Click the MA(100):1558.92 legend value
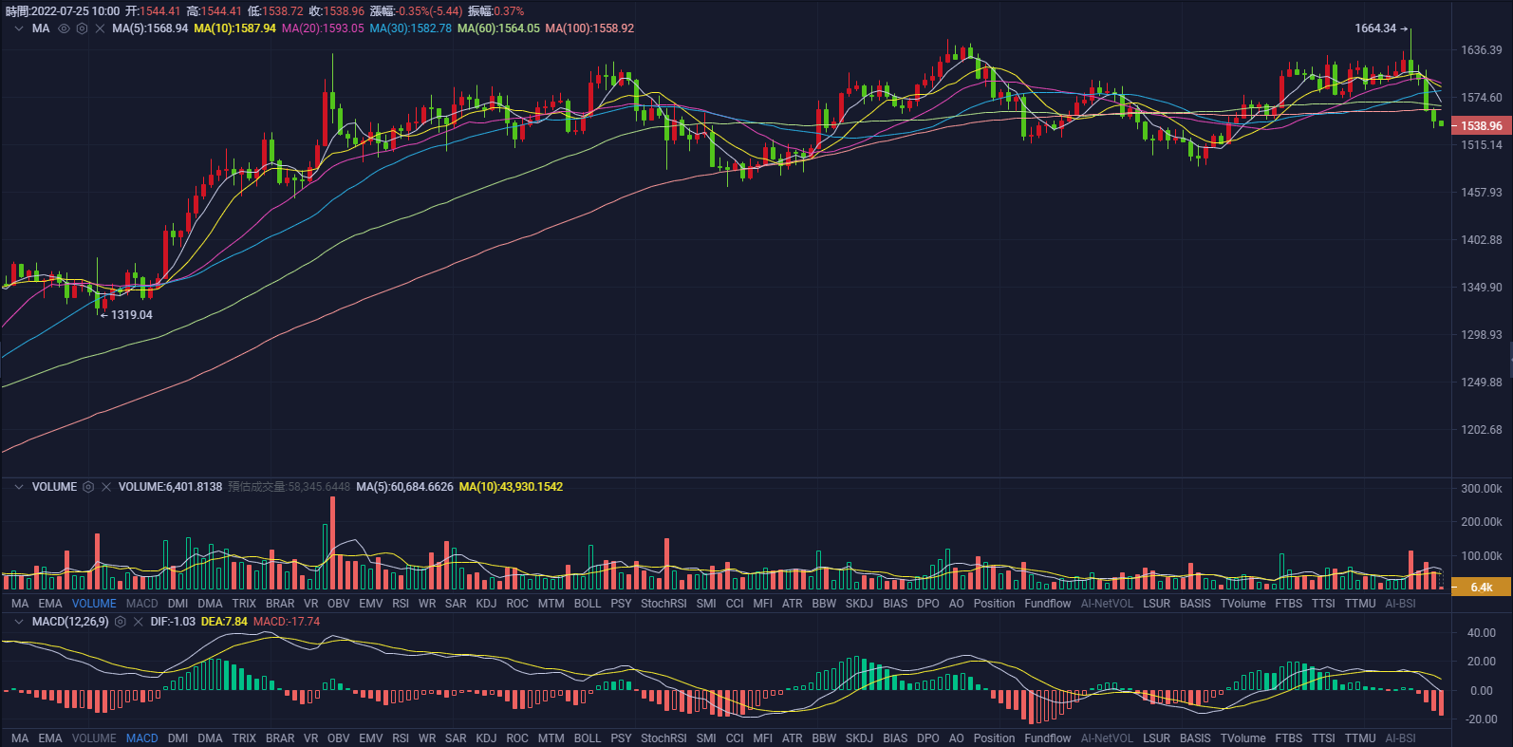This screenshot has width=1513, height=747. point(589,28)
